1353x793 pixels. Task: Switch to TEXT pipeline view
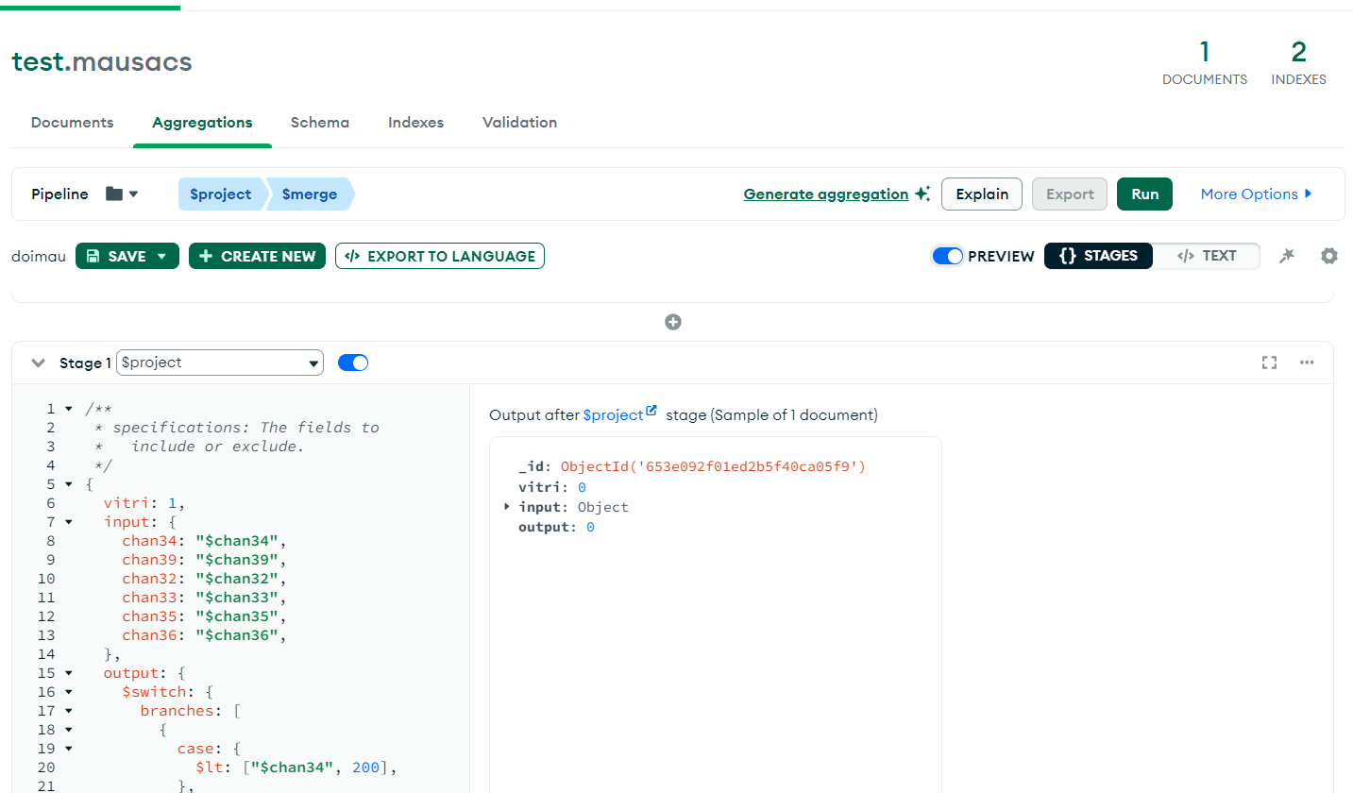pyautogui.click(x=1207, y=256)
